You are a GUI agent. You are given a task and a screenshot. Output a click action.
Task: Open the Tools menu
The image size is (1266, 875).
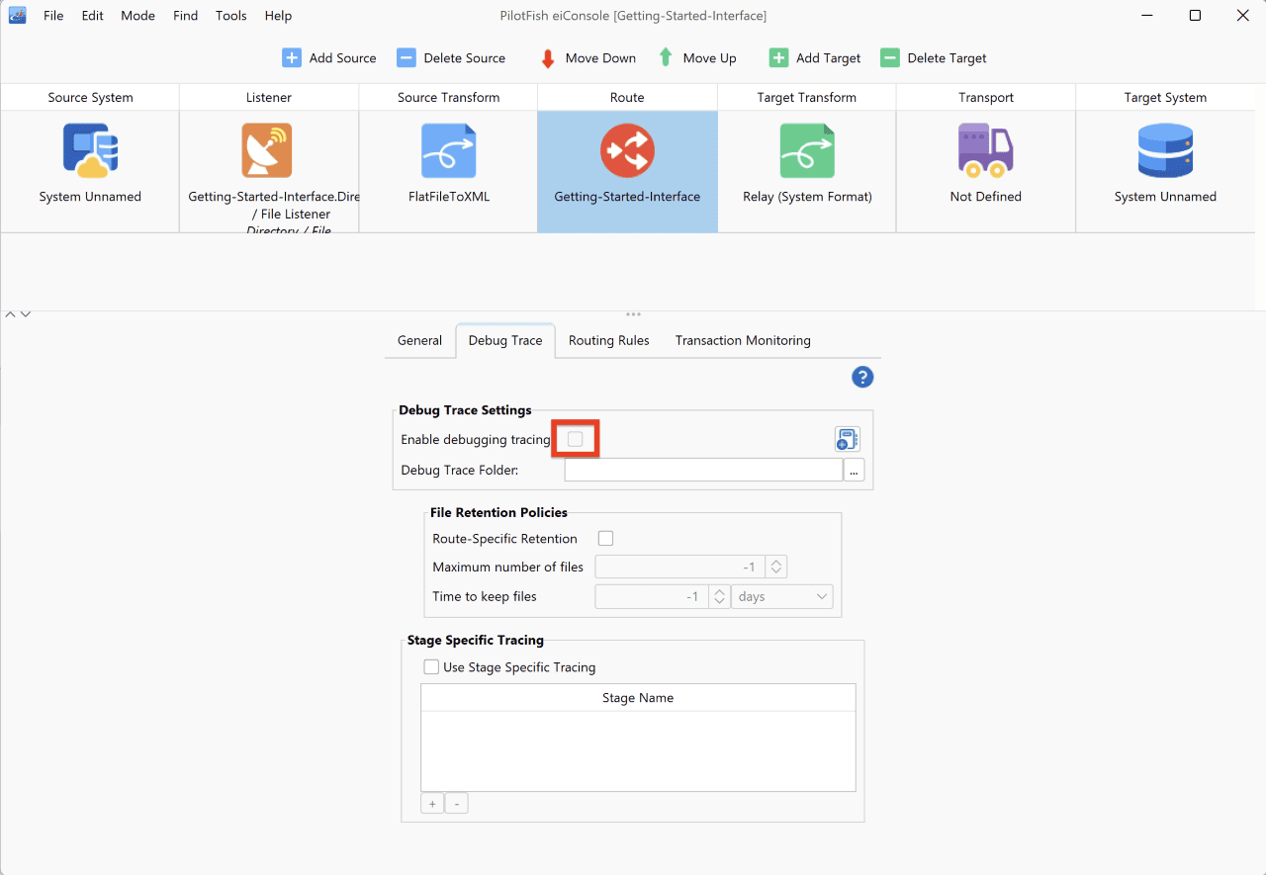pos(231,16)
